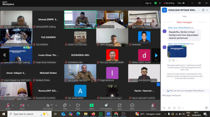This screenshot has width=210, height=117.
Task: Click the green Share screen icon
Action: (91, 105)
